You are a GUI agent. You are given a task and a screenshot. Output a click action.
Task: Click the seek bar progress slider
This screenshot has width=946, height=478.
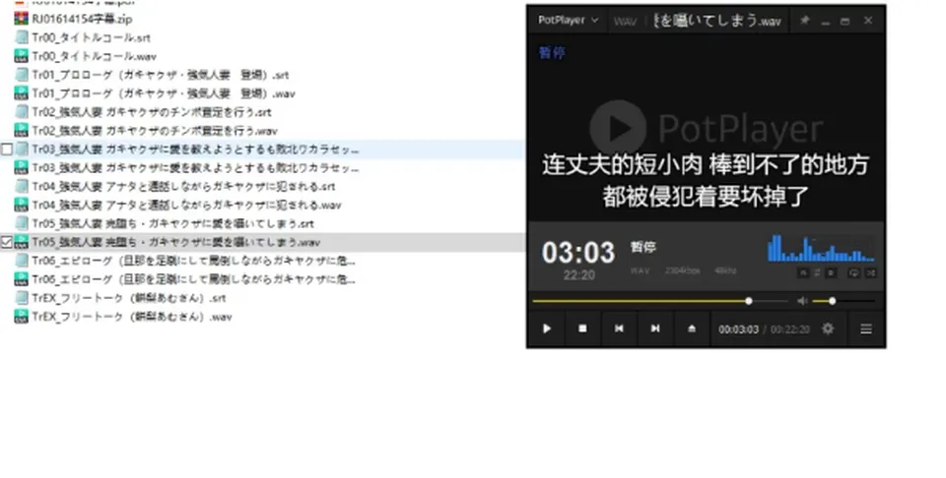click(660, 301)
